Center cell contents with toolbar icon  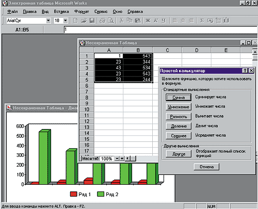183,21
